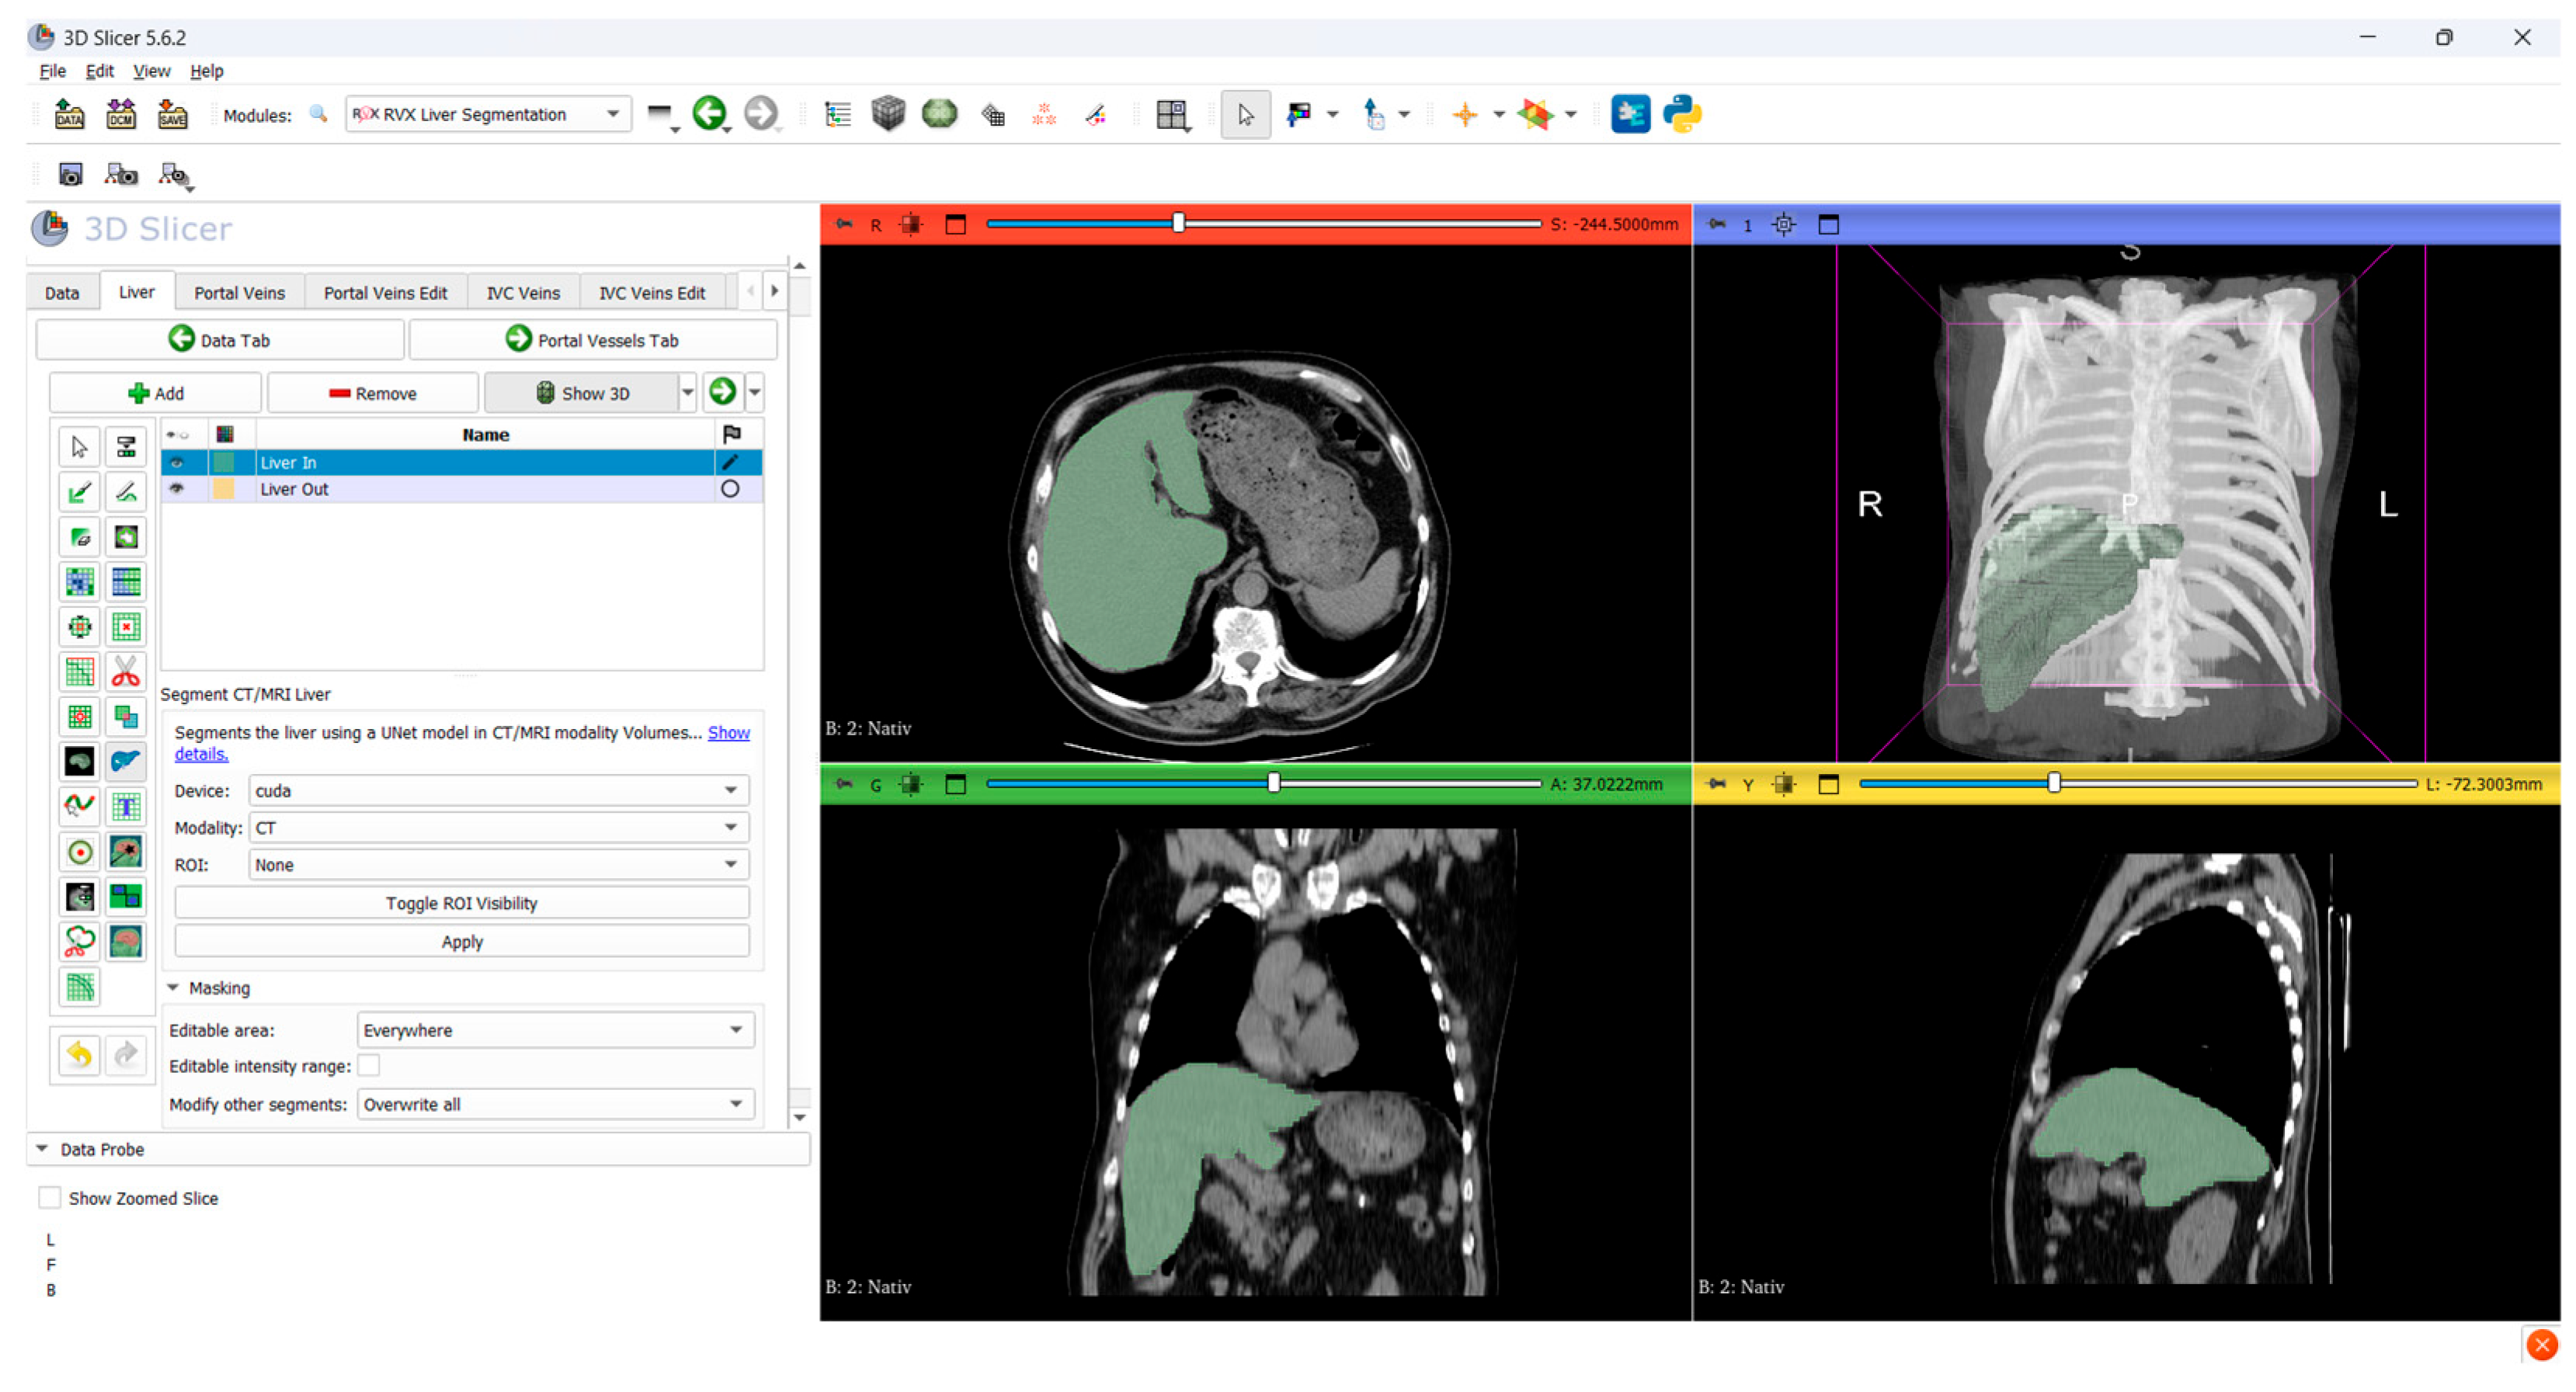Click the Toggle ROI Visibility button
This screenshot has width=2576, height=1392.
coord(462,904)
